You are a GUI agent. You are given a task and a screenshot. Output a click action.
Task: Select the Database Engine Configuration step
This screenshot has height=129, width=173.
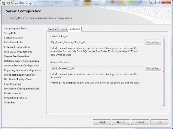(x=21, y=61)
